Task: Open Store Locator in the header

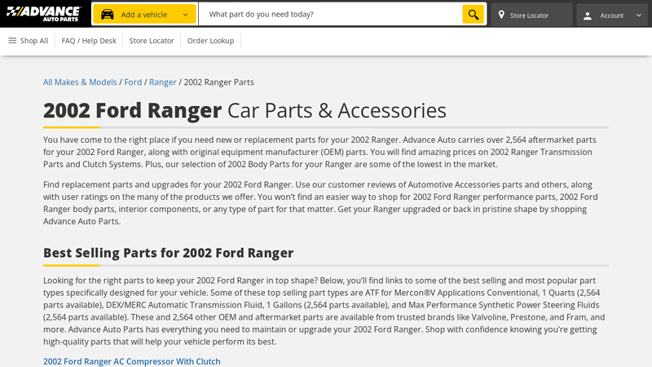Action: (x=531, y=15)
